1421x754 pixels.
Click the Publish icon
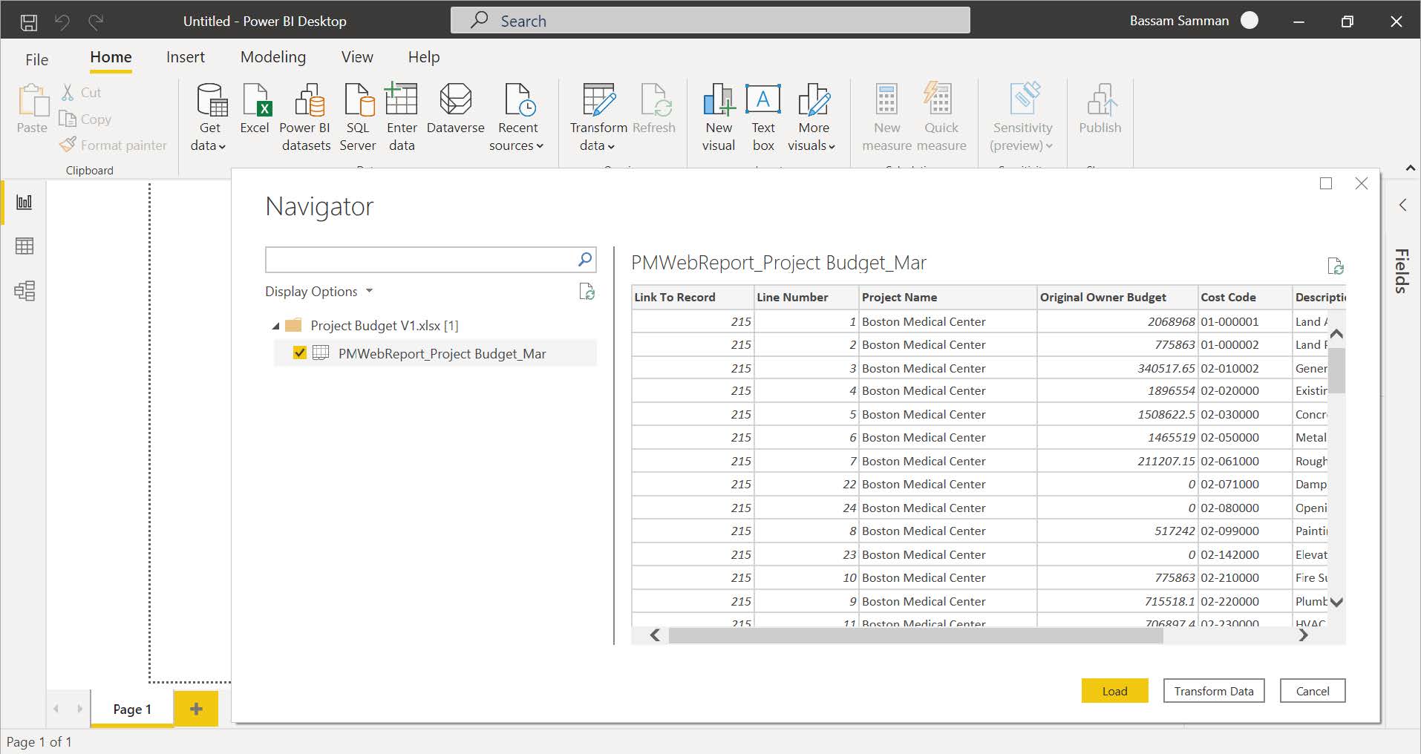coord(1101,100)
